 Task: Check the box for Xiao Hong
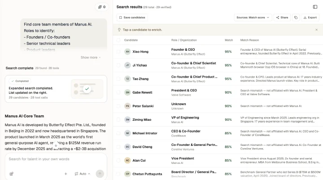[118, 52]
